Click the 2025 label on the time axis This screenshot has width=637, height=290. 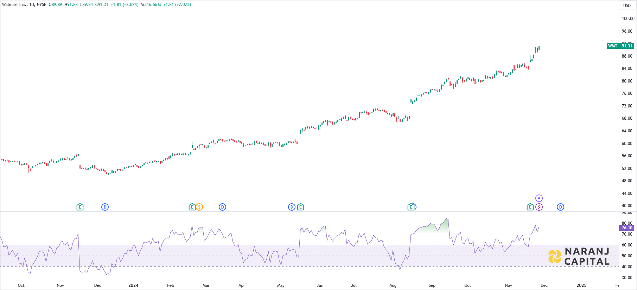pyautogui.click(x=581, y=285)
